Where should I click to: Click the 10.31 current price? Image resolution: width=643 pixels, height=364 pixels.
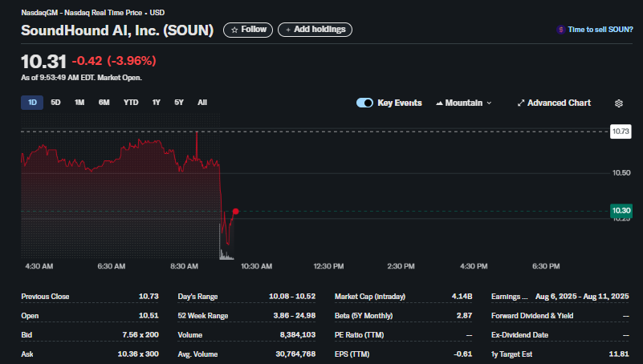click(43, 62)
